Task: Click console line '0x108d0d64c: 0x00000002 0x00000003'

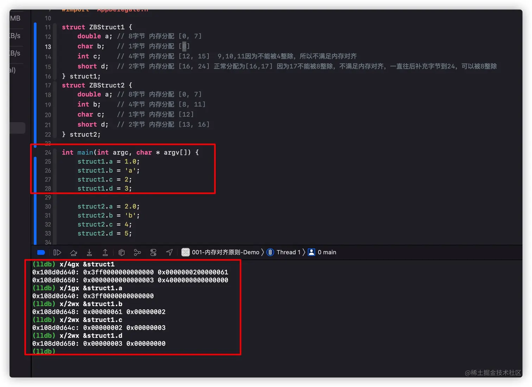Action: click(x=99, y=328)
